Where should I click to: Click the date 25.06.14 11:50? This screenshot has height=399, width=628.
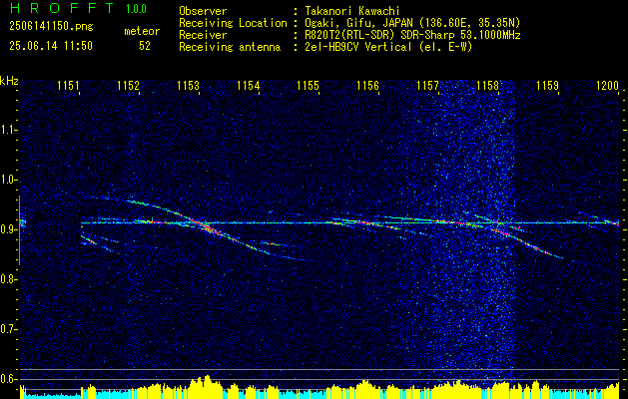coord(51,46)
